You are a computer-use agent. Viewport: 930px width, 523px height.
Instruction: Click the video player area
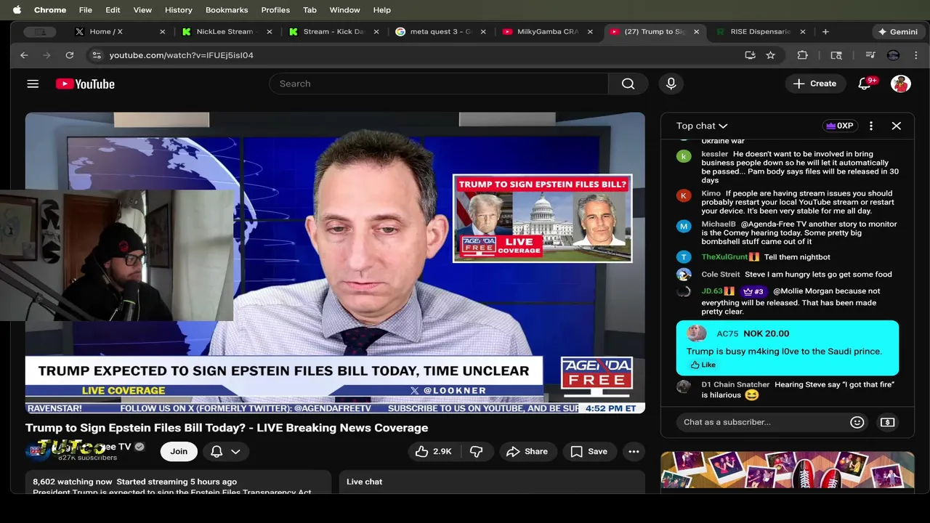tap(335, 262)
